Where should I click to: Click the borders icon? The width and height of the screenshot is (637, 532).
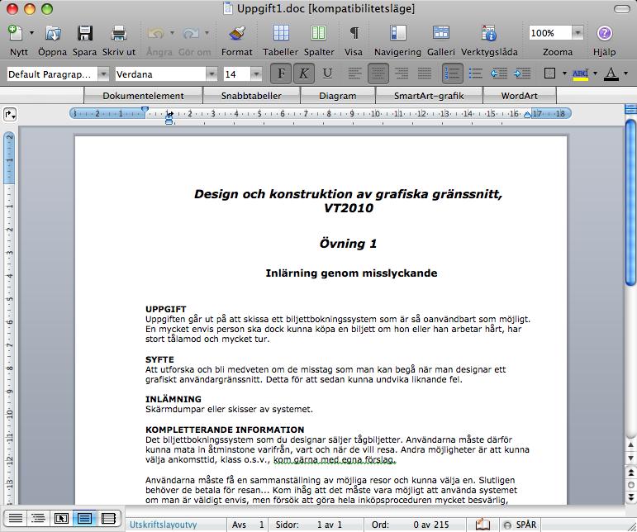pos(549,74)
